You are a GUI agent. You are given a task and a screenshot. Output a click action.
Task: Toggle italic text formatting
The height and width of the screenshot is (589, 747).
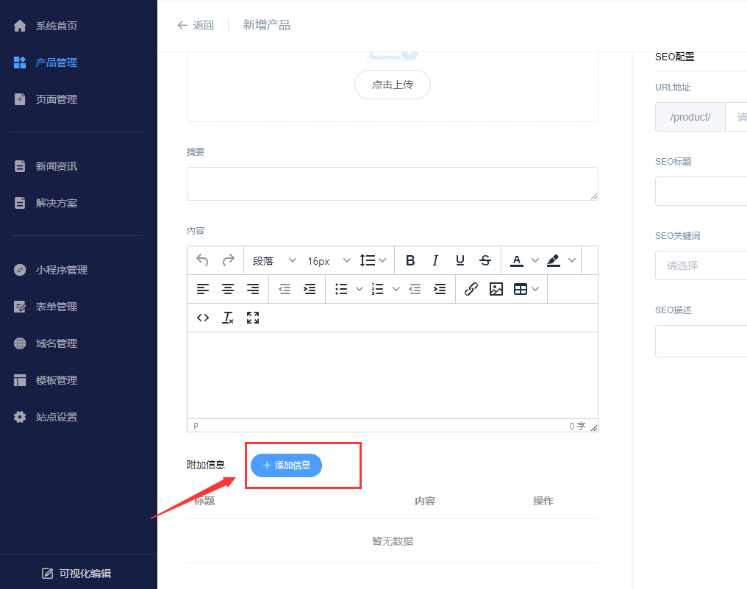(x=435, y=260)
